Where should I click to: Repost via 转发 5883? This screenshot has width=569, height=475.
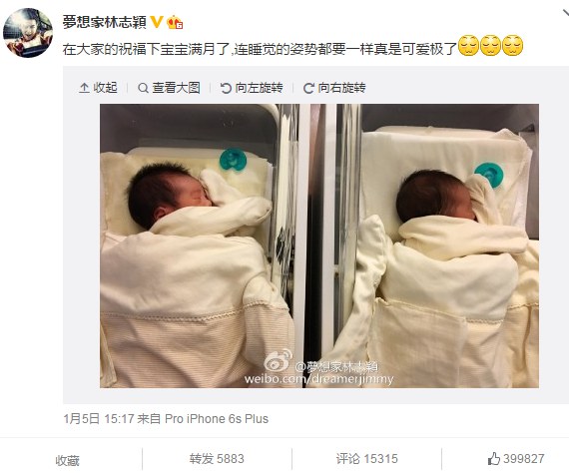click(217, 459)
